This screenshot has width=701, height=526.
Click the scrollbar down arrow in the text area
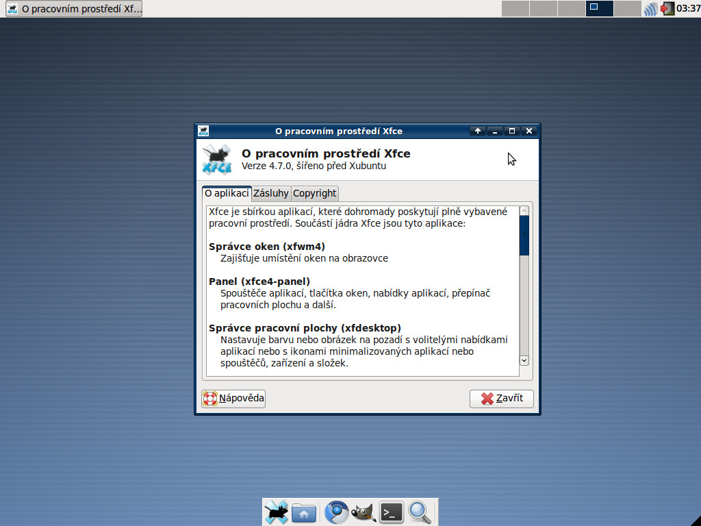coord(524,360)
